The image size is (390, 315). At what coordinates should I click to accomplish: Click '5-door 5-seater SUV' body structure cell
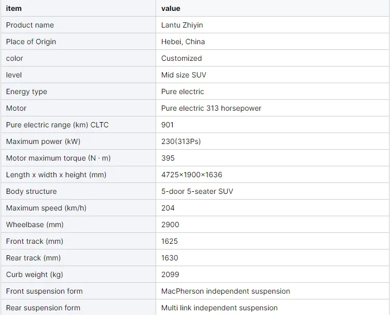[x=197, y=191]
